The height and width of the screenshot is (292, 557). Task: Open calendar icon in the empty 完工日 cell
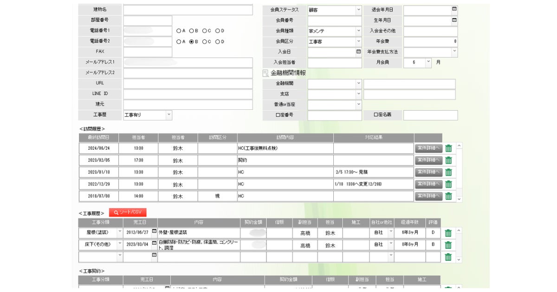(x=154, y=255)
